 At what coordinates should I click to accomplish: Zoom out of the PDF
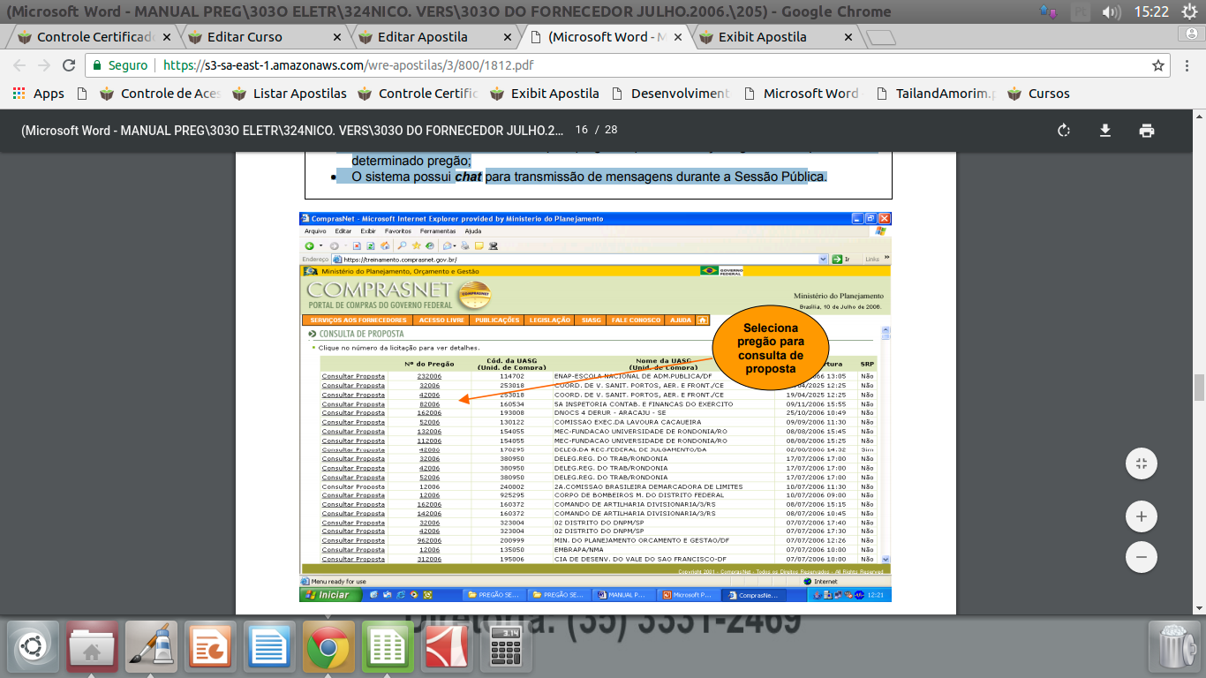[x=1142, y=557]
